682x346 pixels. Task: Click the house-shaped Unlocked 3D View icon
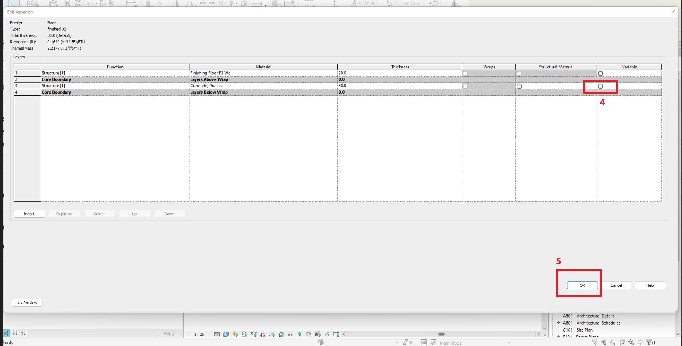pos(281,334)
